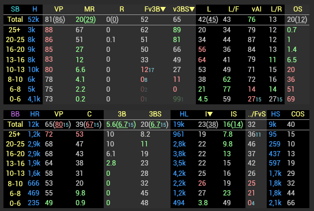Select the 0-6 row in BB table
The height and width of the screenshot is (211, 314).
pos(156,203)
